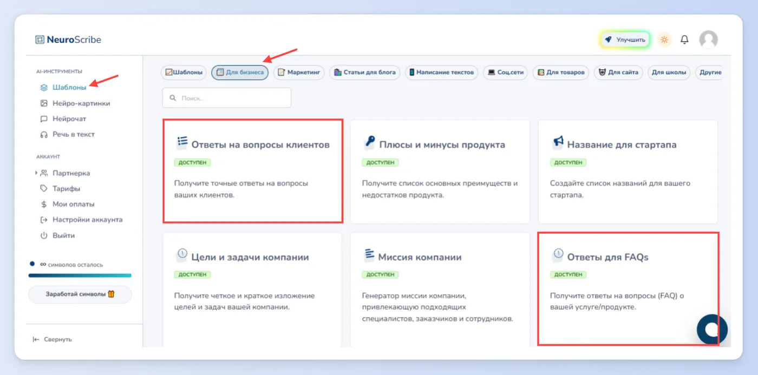
Task: Log out via Выйти
Action: [64, 235]
